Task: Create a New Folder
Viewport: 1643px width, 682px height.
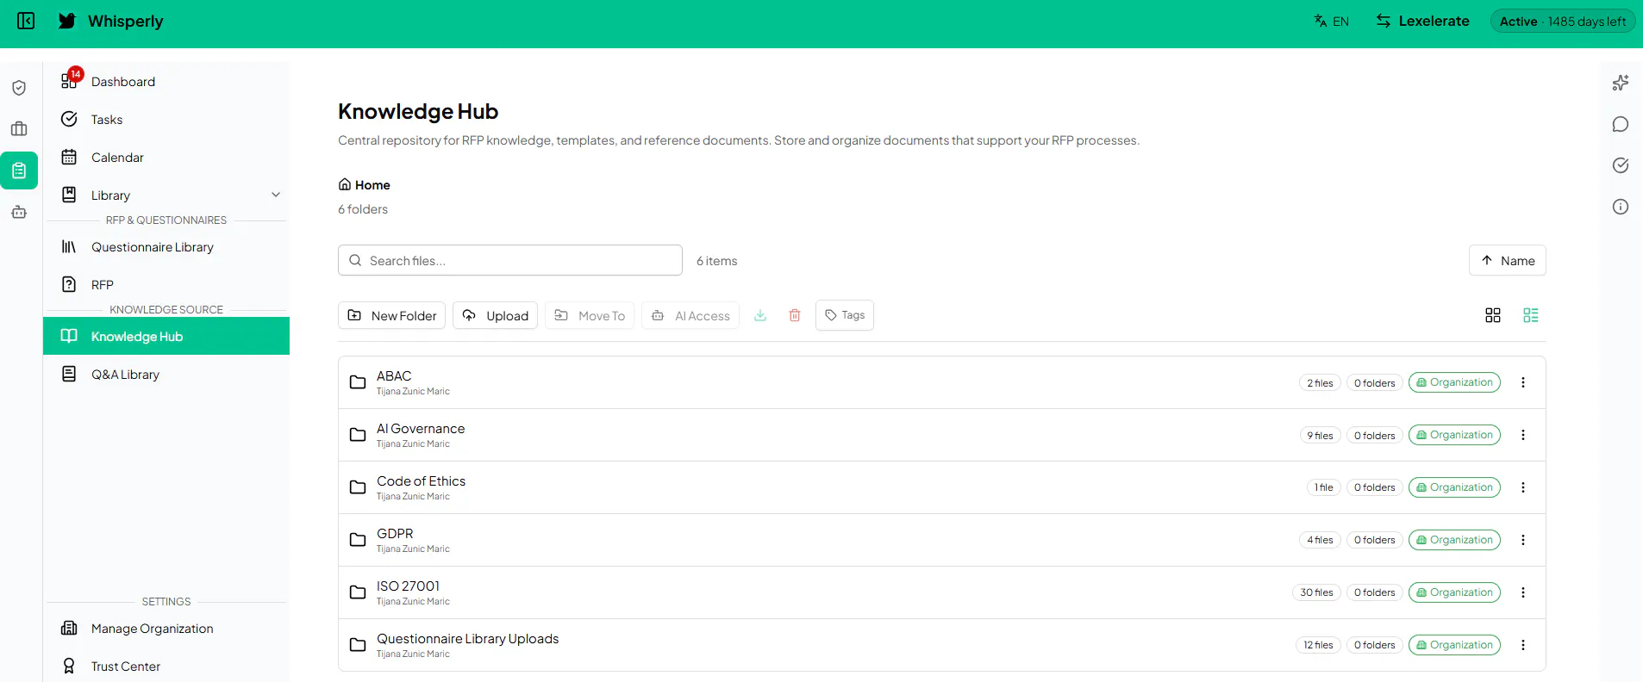Action: [391, 315]
